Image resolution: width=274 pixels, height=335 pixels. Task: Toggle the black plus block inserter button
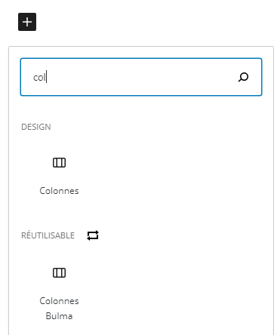point(27,22)
